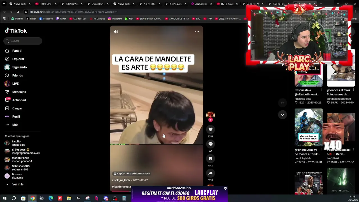Share the video with arrow icon
Viewport: 359px width, 202px height.
pos(210,173)
